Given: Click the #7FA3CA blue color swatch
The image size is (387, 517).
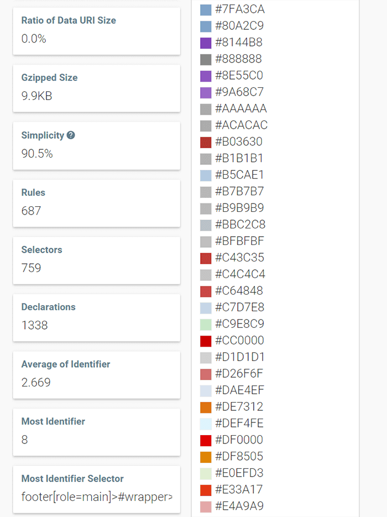Looking at the screenshot, I should click(206, 9).
